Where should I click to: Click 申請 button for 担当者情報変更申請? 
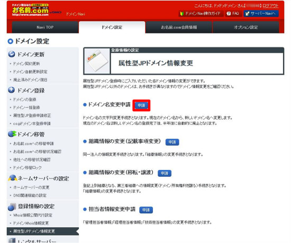pos(146,210)
